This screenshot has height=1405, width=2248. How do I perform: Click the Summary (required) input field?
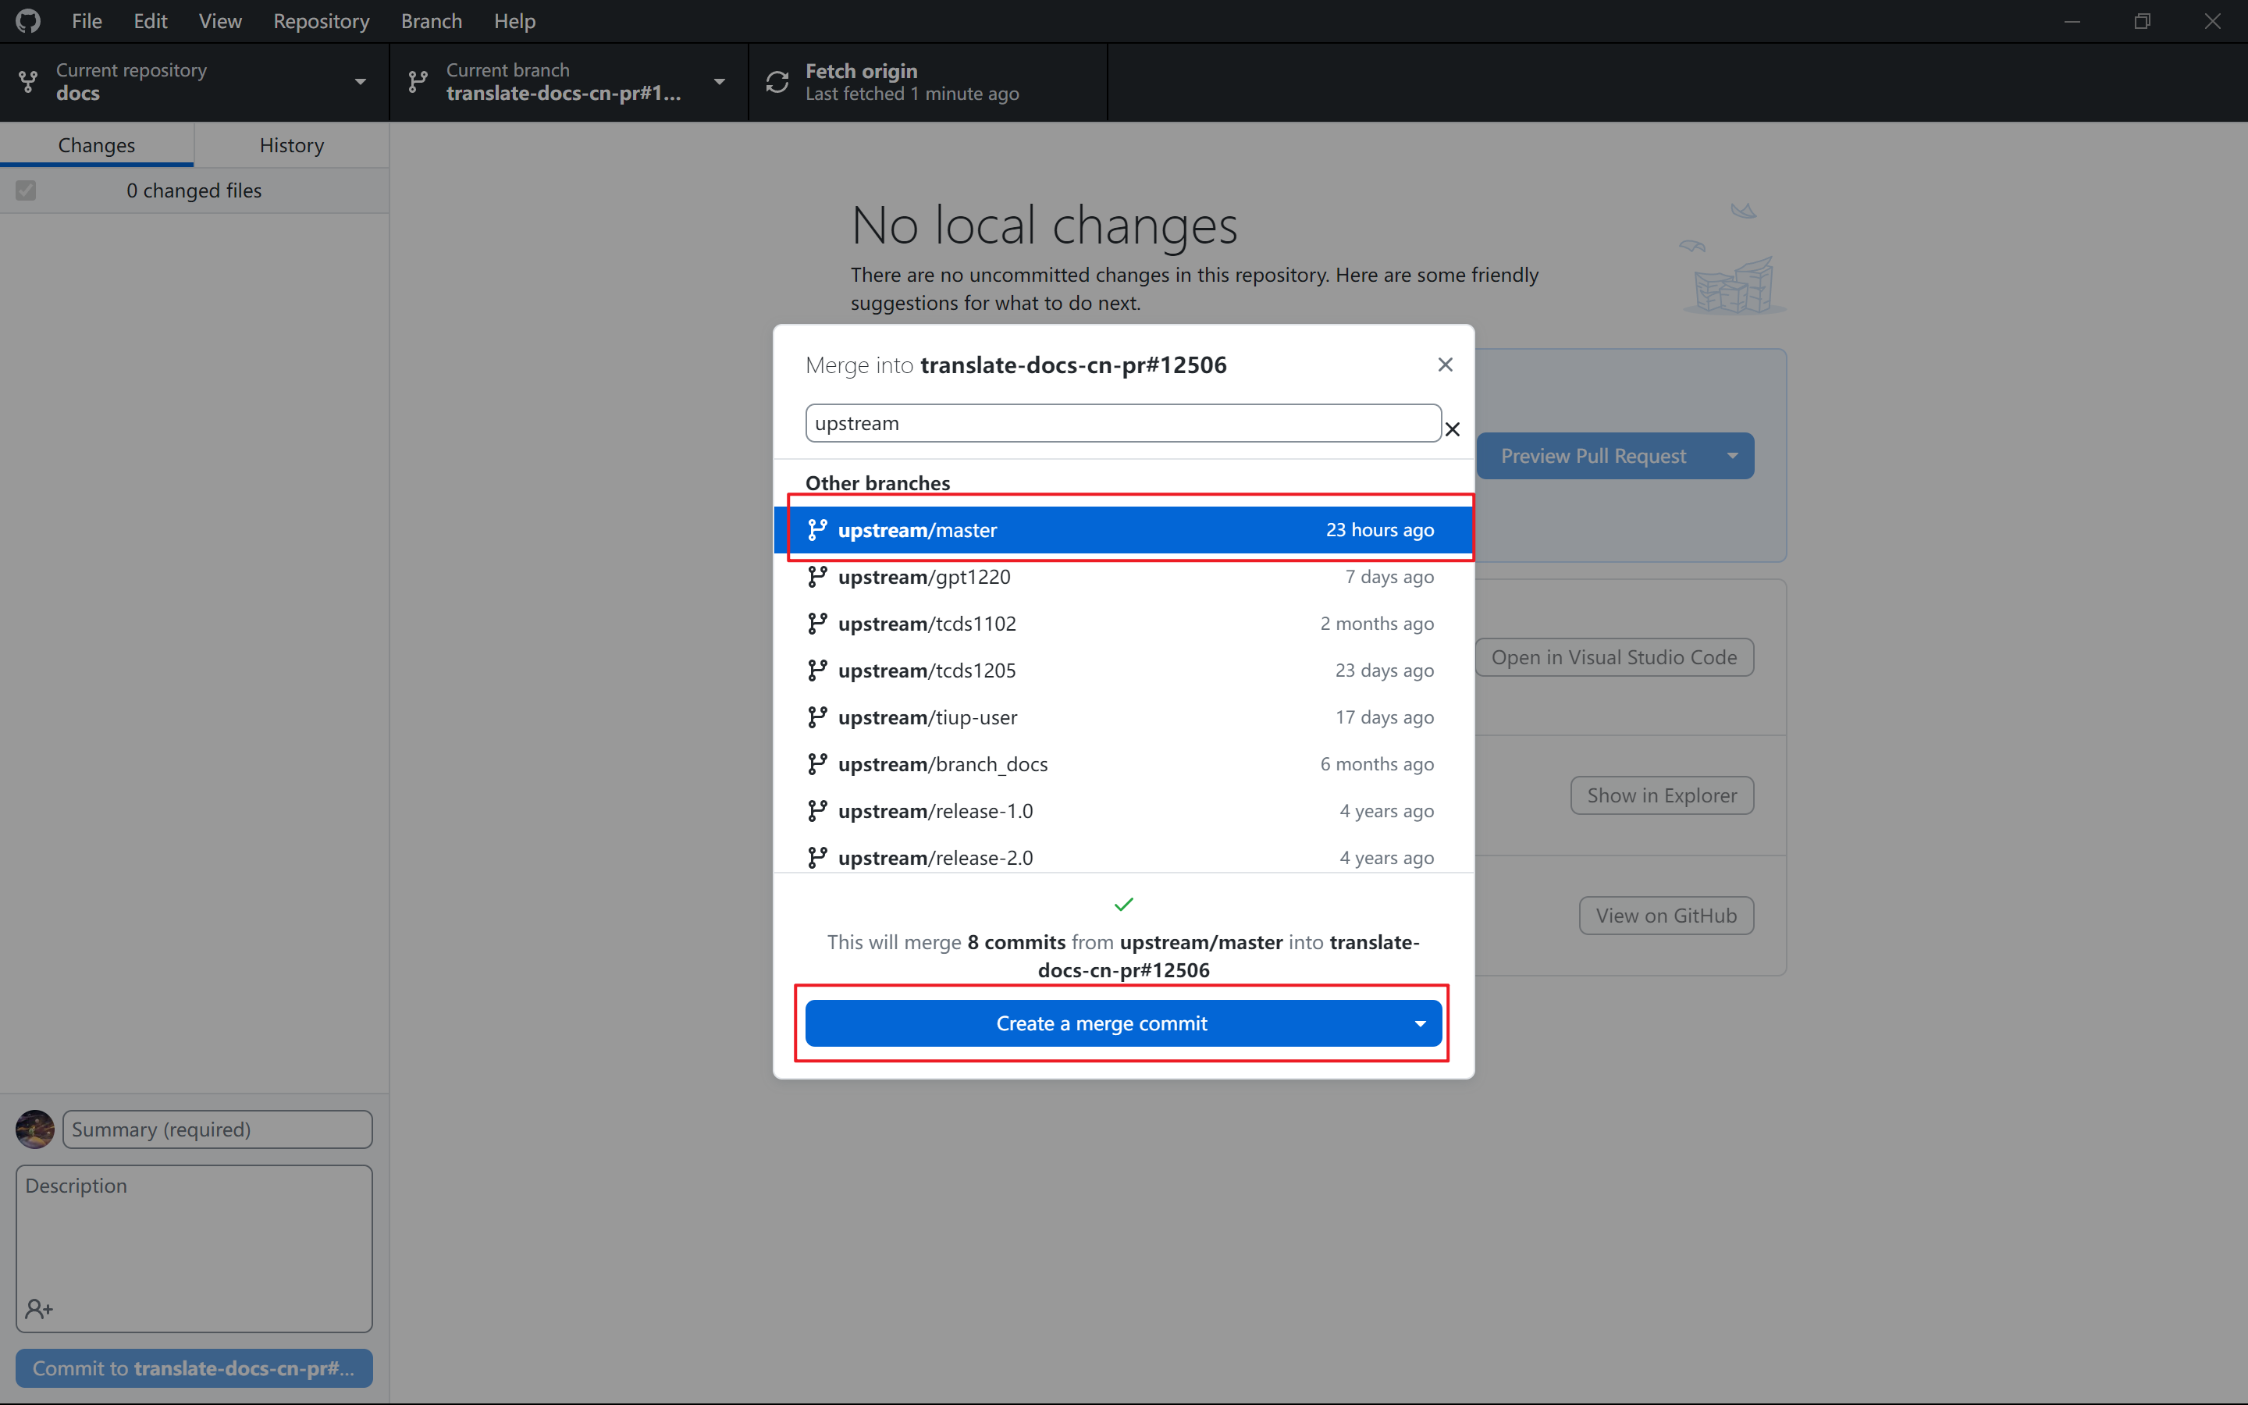pos(217,1129)
